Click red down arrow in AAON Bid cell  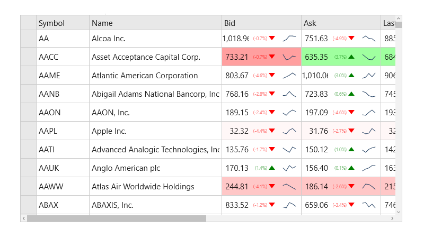(x=272, y=112)
